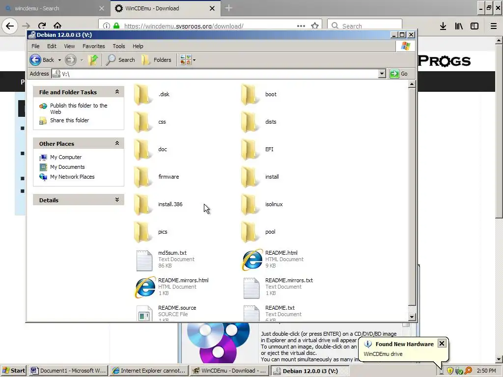Click Explorer scrollbar down arrow

tap(412, 317)
